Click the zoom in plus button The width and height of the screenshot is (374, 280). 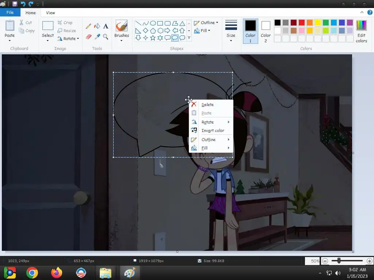coord(370,261)
